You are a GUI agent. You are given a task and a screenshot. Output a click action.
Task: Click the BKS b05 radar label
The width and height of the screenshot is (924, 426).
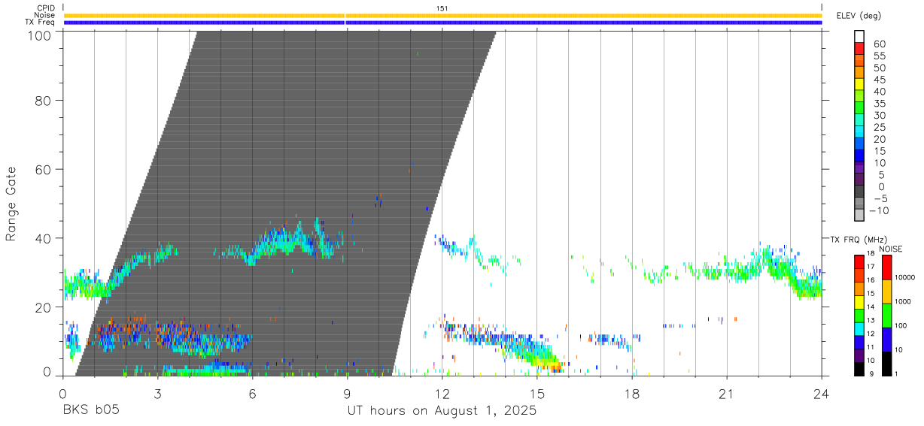click(90, 411)
